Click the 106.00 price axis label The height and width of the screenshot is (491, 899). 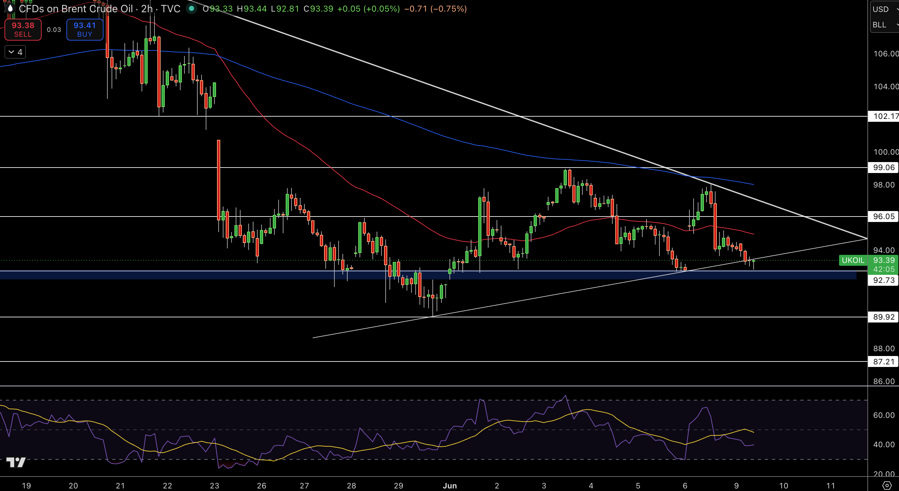[886, 53]
